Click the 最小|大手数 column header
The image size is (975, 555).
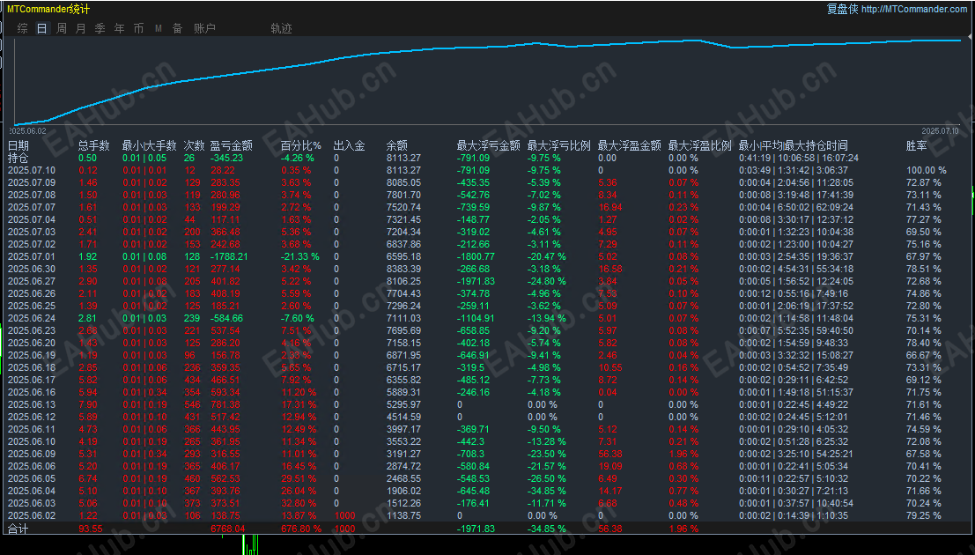pyautogui.click(x=149, y=145)
